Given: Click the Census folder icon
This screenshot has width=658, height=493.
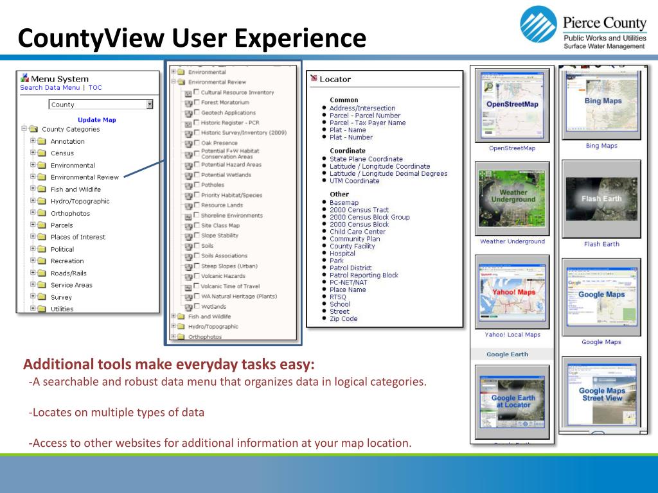Looking at the screenshot, I should 42,153.
